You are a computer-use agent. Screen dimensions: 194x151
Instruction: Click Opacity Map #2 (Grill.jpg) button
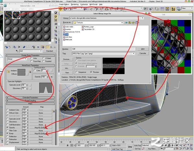coord(41,128)
